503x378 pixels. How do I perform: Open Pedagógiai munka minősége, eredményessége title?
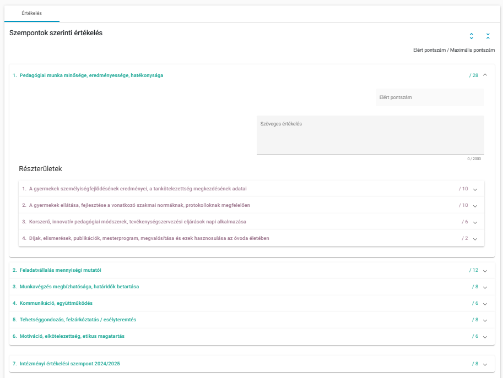(x=91, y=75)
